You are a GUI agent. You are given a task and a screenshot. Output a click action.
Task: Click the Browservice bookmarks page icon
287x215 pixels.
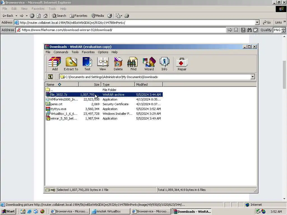point(243,30)
